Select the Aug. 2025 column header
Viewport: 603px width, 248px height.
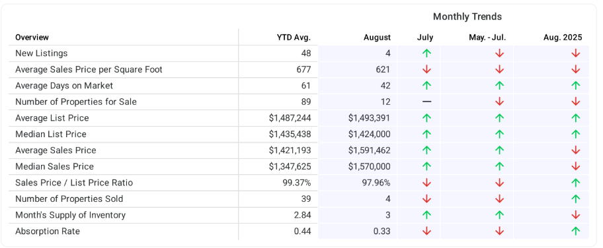(x=563, y=37)
